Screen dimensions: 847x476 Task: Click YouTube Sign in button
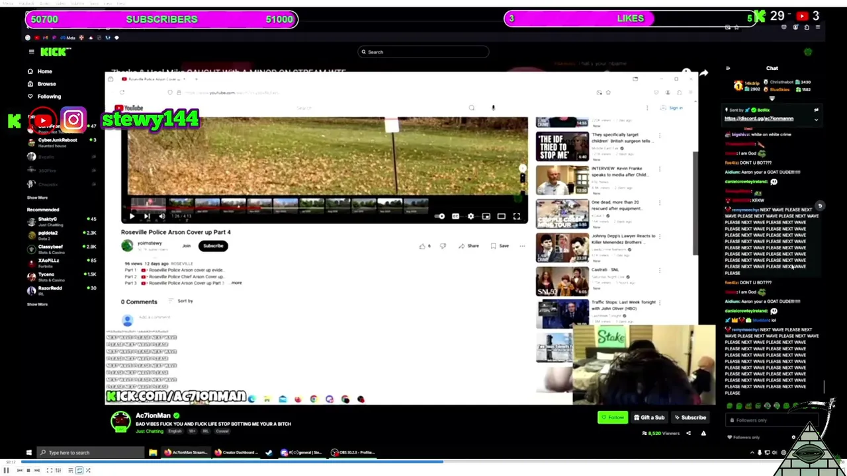[x=673, y=108]
